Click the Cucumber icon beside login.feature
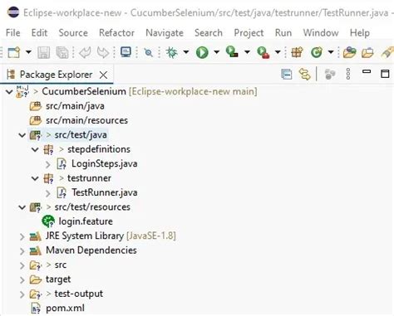Viewport: 394px width, 316px height. 48,221
